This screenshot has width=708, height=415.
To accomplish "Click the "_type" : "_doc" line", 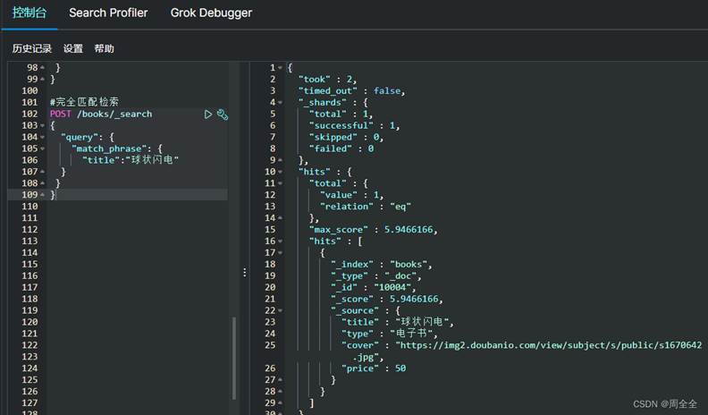I will (376, 275).
